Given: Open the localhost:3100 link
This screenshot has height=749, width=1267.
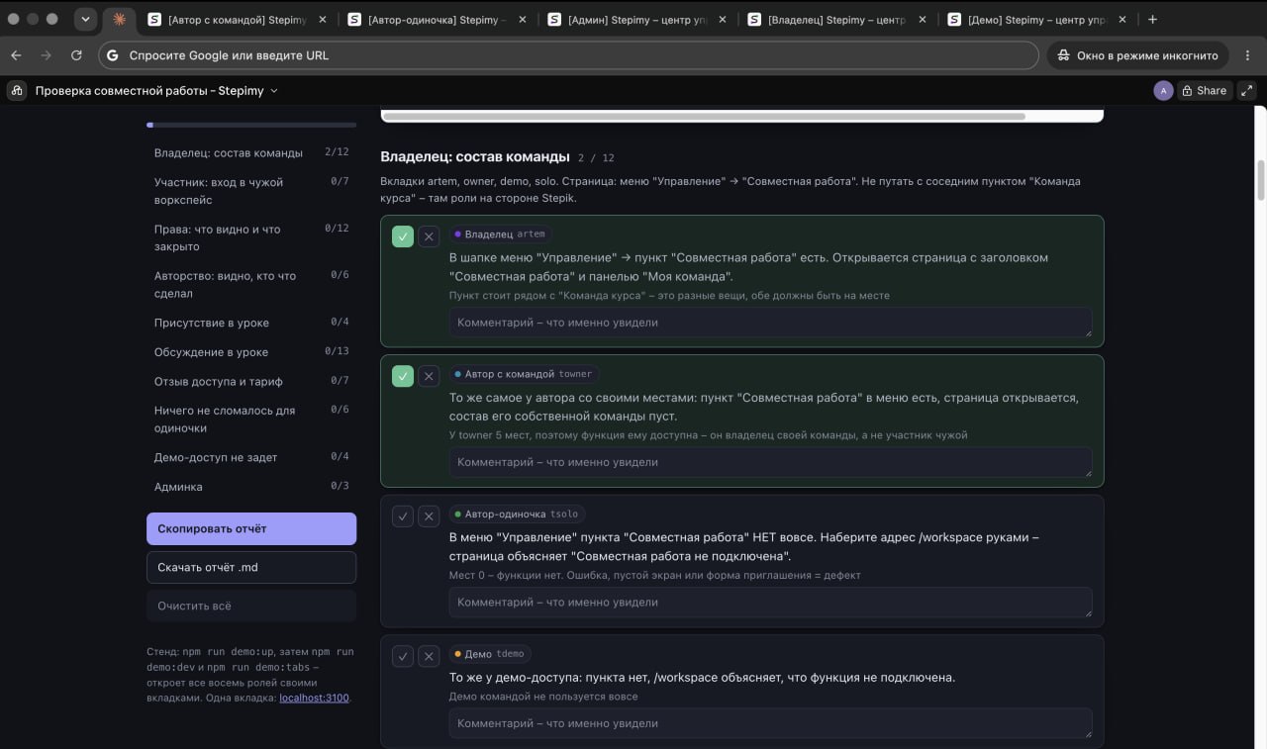Looking at the screenshot, I should [314, 698].
